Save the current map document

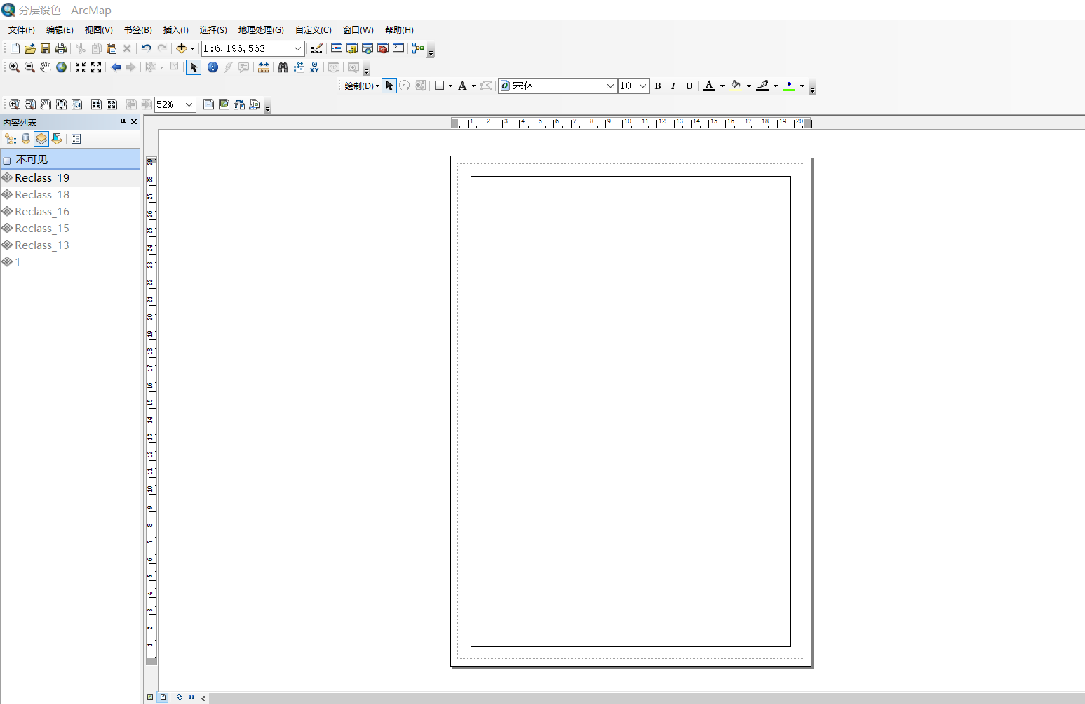(x=46, y=48)
